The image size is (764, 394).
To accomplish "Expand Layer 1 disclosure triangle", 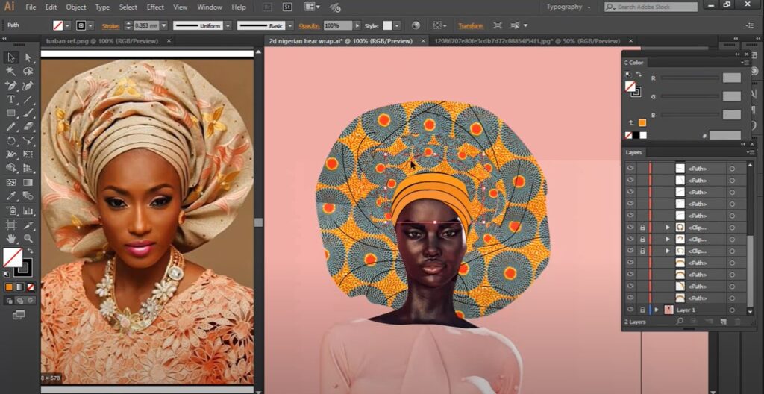I will [657, 310].
